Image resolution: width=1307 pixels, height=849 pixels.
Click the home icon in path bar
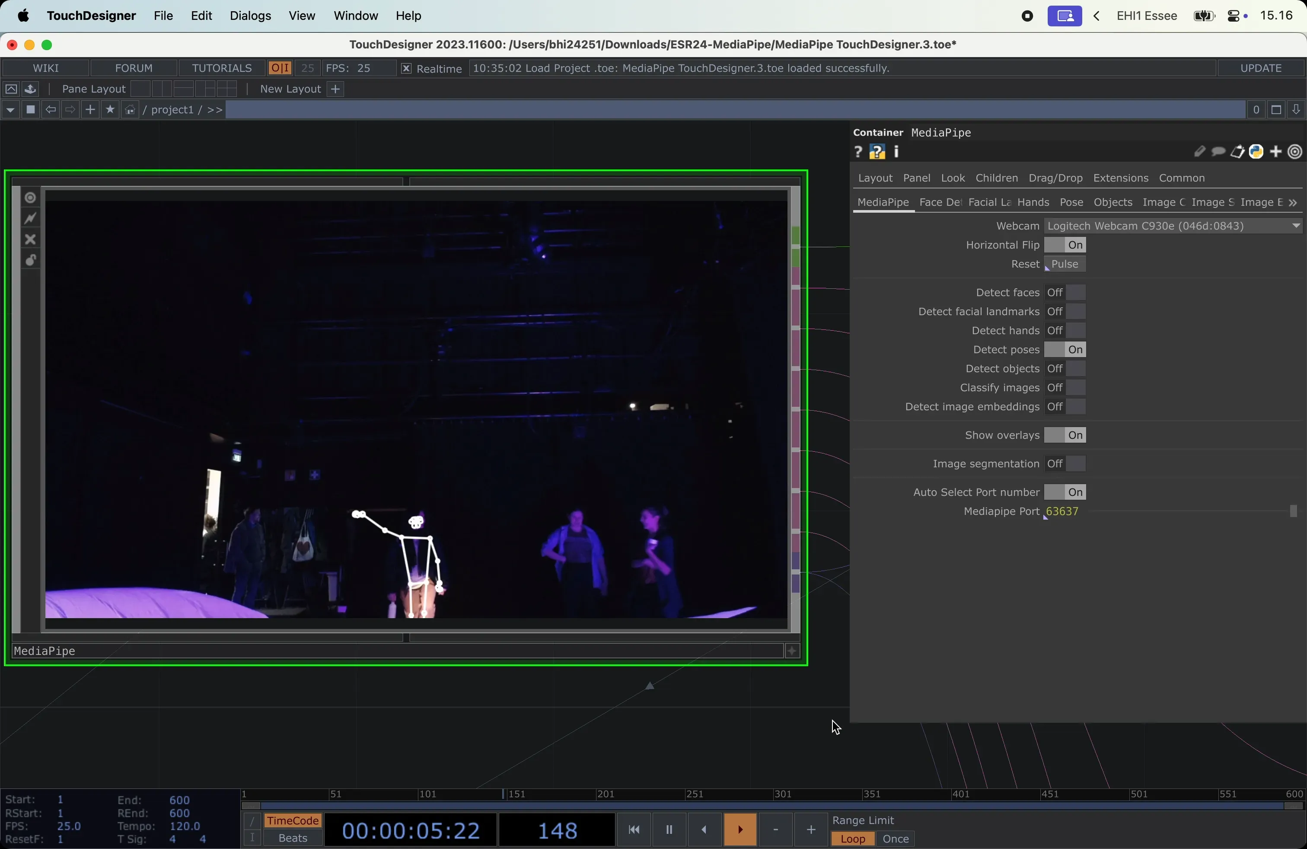[130, 110]
